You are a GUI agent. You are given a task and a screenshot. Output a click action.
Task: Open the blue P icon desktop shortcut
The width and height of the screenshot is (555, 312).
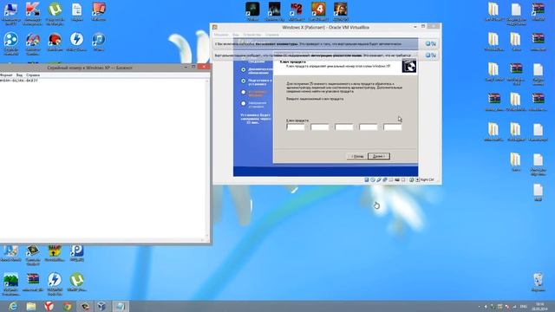pos(76,251)
